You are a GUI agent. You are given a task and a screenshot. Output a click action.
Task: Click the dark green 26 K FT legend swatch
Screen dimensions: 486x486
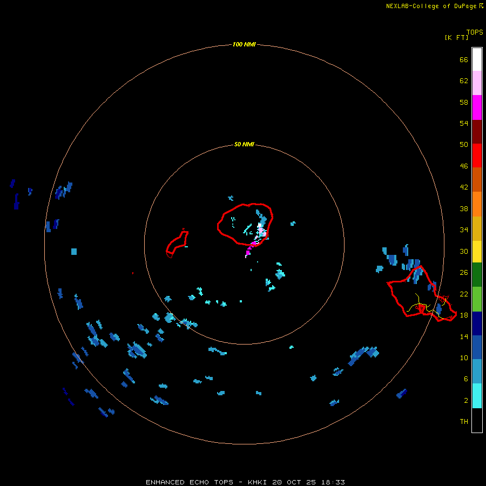click(x=477, y=275)
